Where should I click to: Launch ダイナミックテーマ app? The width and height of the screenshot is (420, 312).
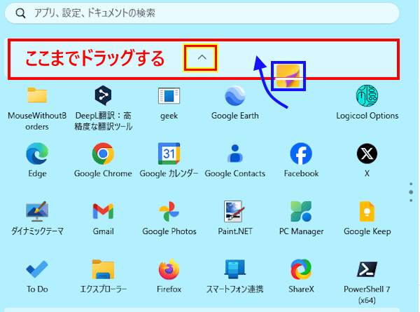37,212
